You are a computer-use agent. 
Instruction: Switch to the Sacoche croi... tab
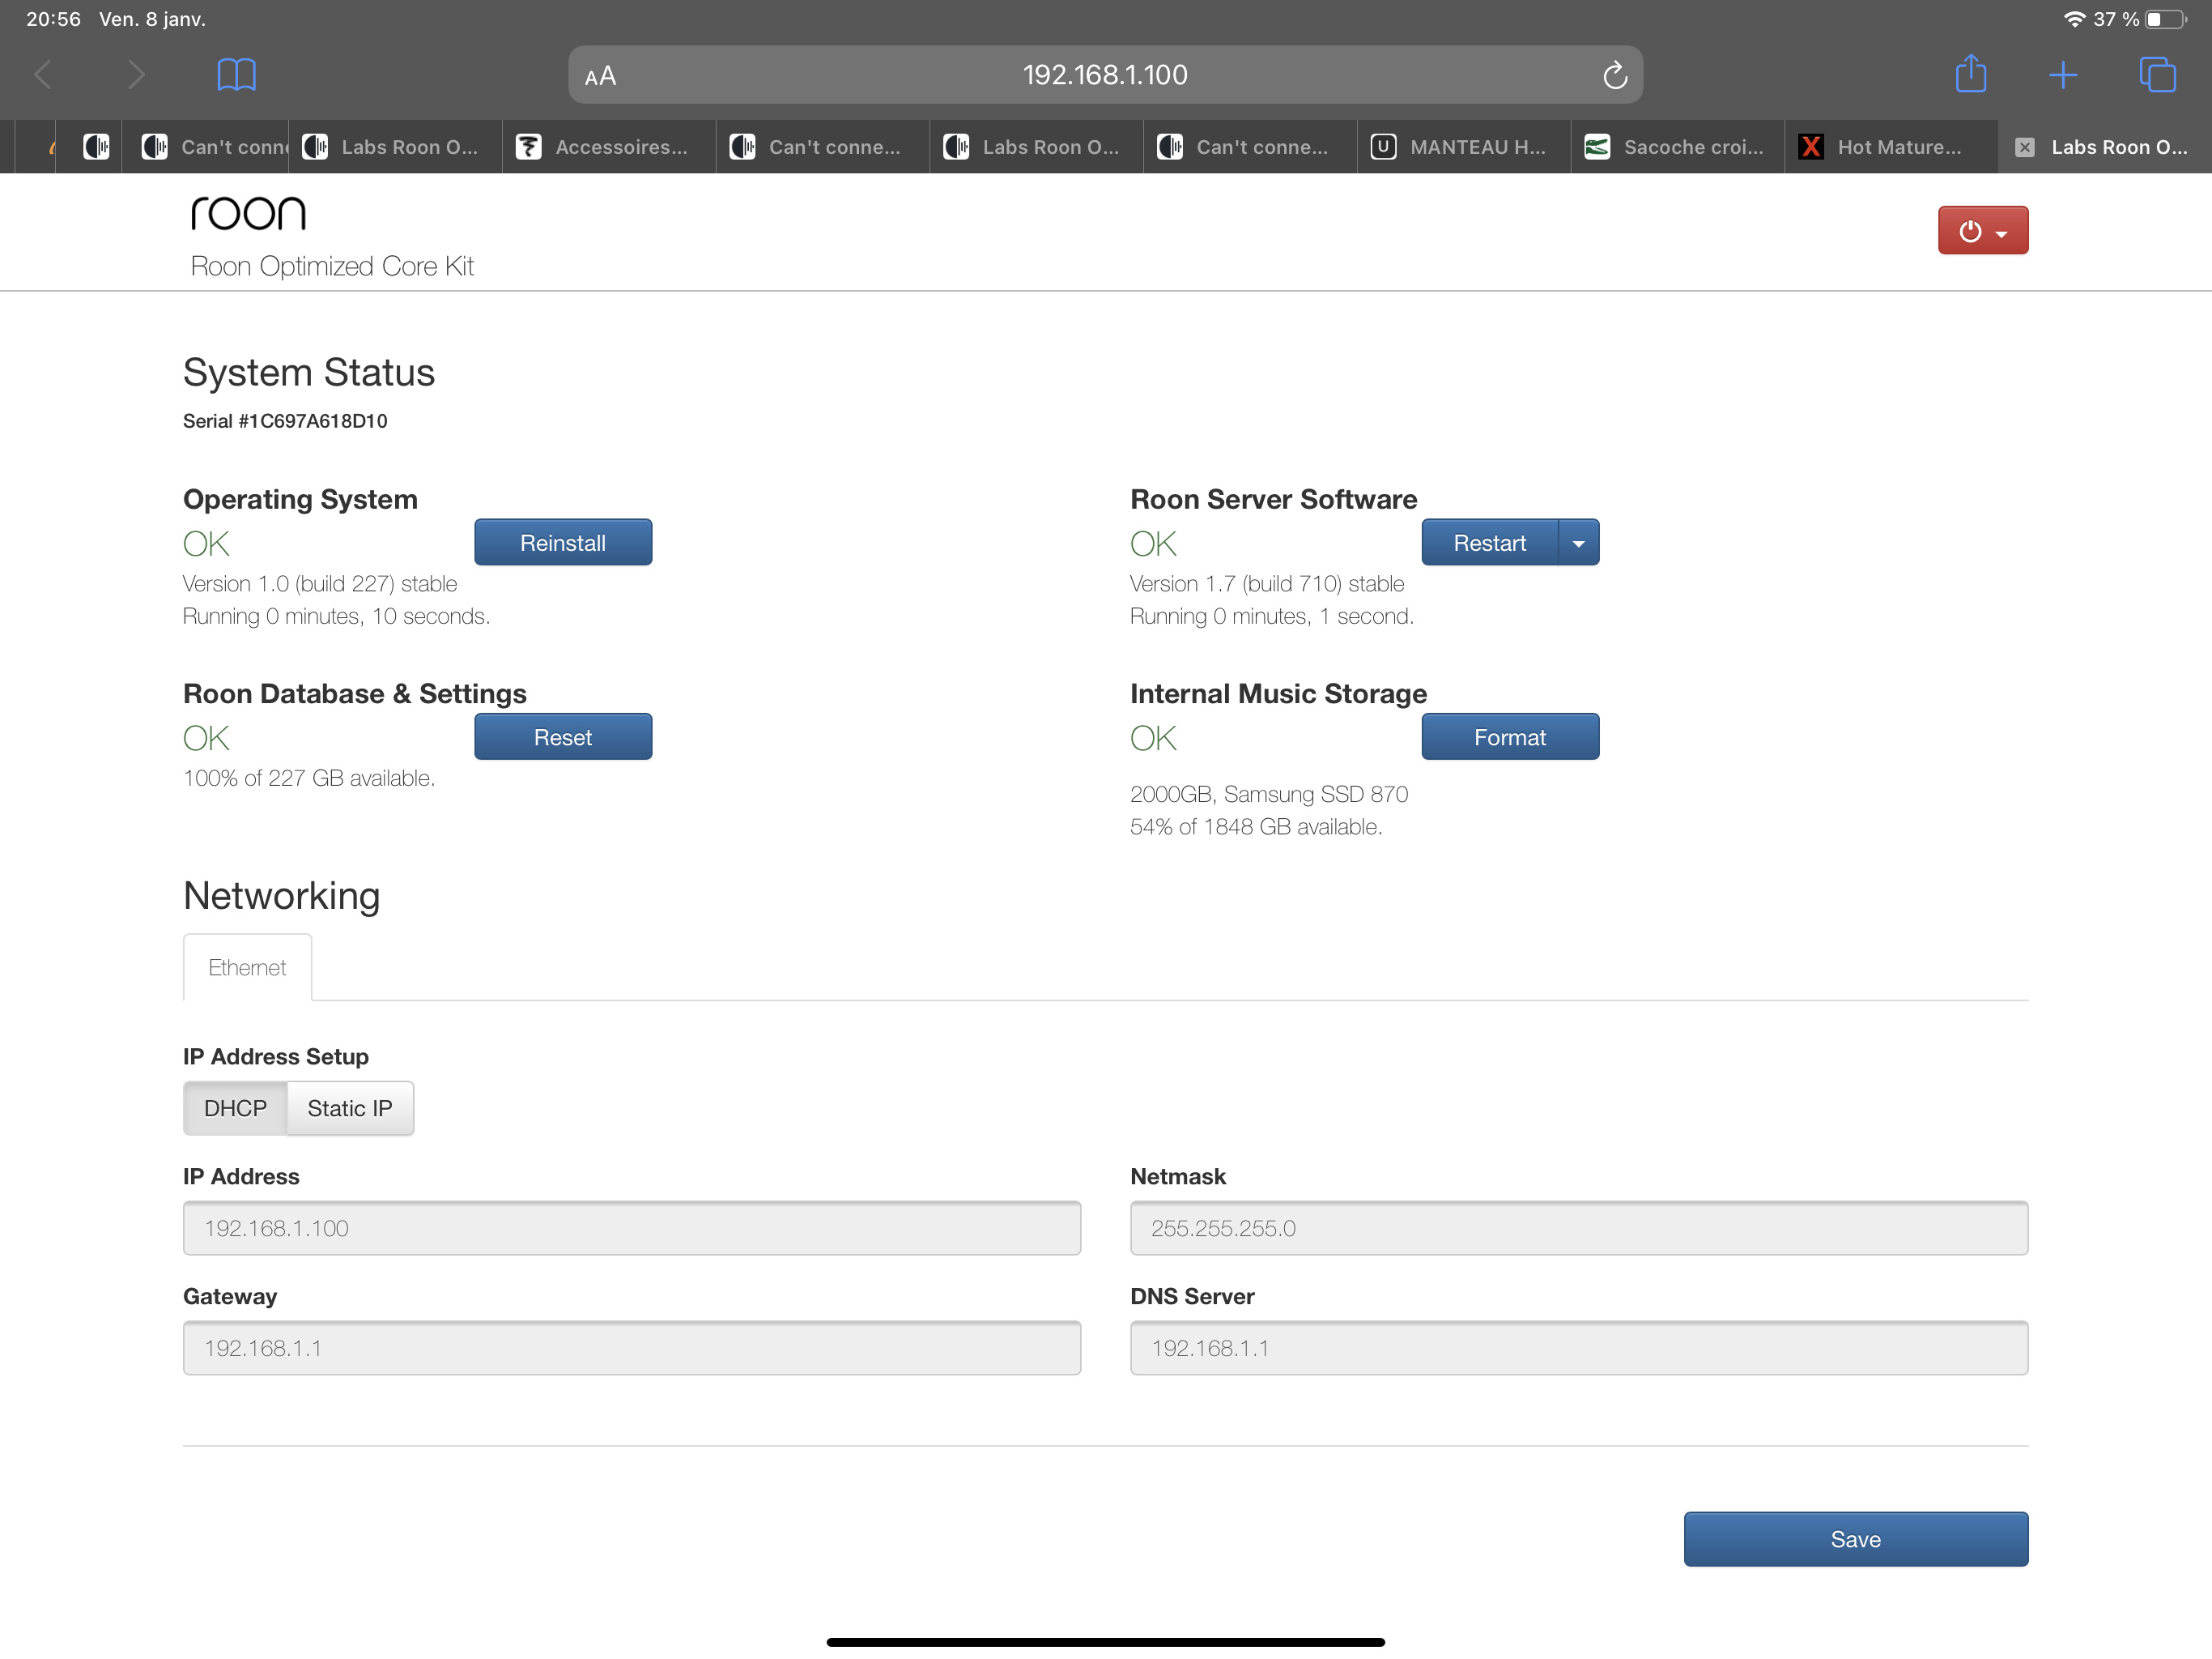(1678, 147)
